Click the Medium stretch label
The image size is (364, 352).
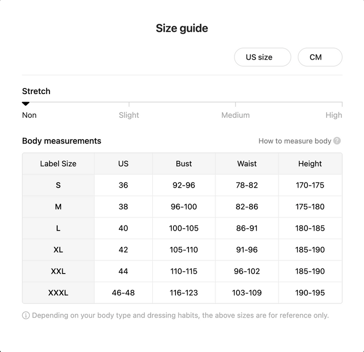pos(236,115)
